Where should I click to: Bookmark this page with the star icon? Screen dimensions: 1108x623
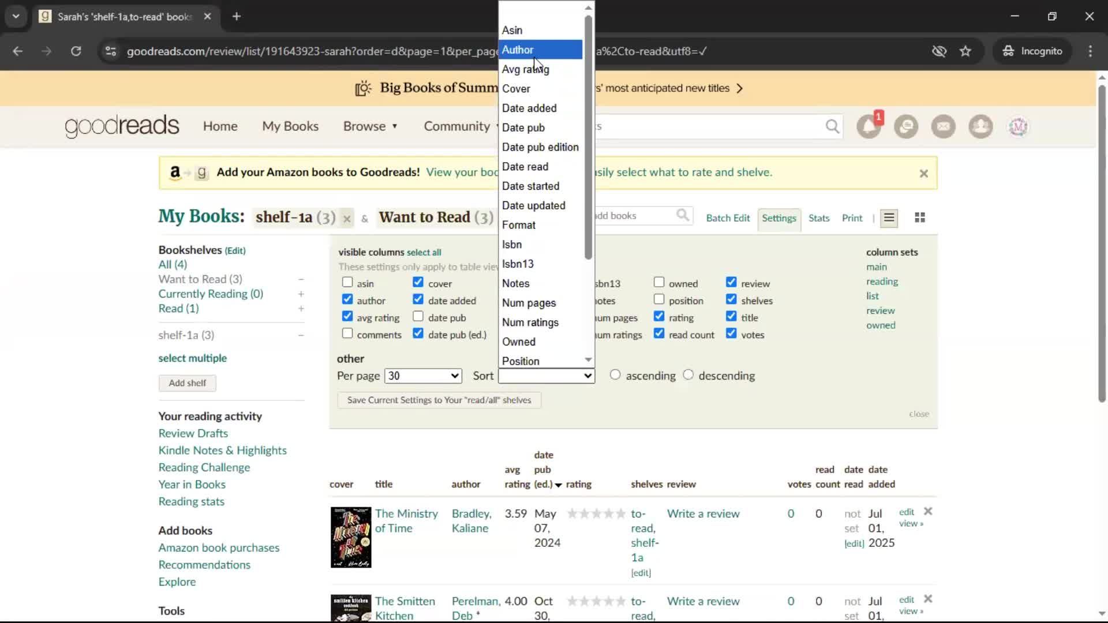pyautogui.click(x=965, y=51)
